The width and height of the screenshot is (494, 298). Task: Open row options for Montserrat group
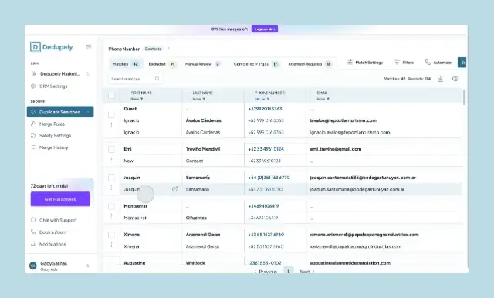(111, 216)
